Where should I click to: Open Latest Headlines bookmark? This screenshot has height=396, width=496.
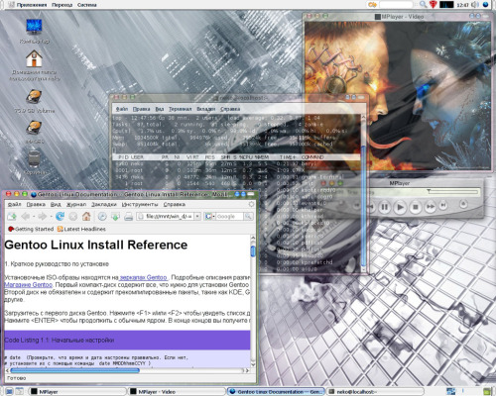81,229
